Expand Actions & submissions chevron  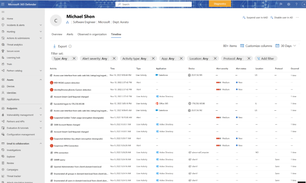tap(41, 38)
